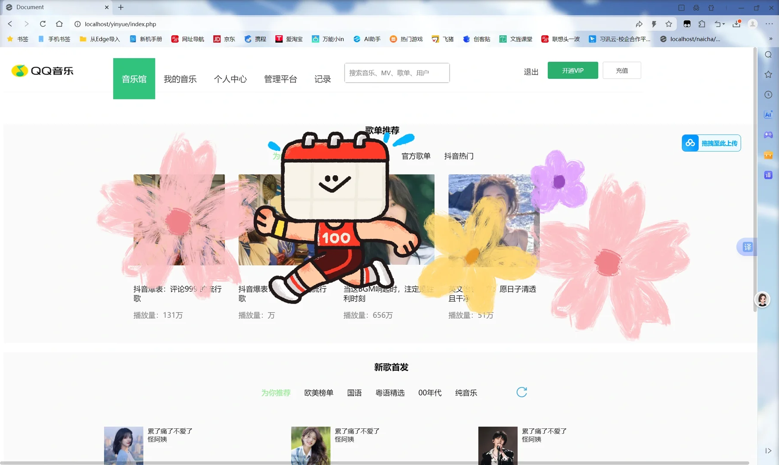This screenshot has width=779, height=465.
Task: Click the 拖拽至此上传 netdisk upload icon
Action: click(690, 143)
